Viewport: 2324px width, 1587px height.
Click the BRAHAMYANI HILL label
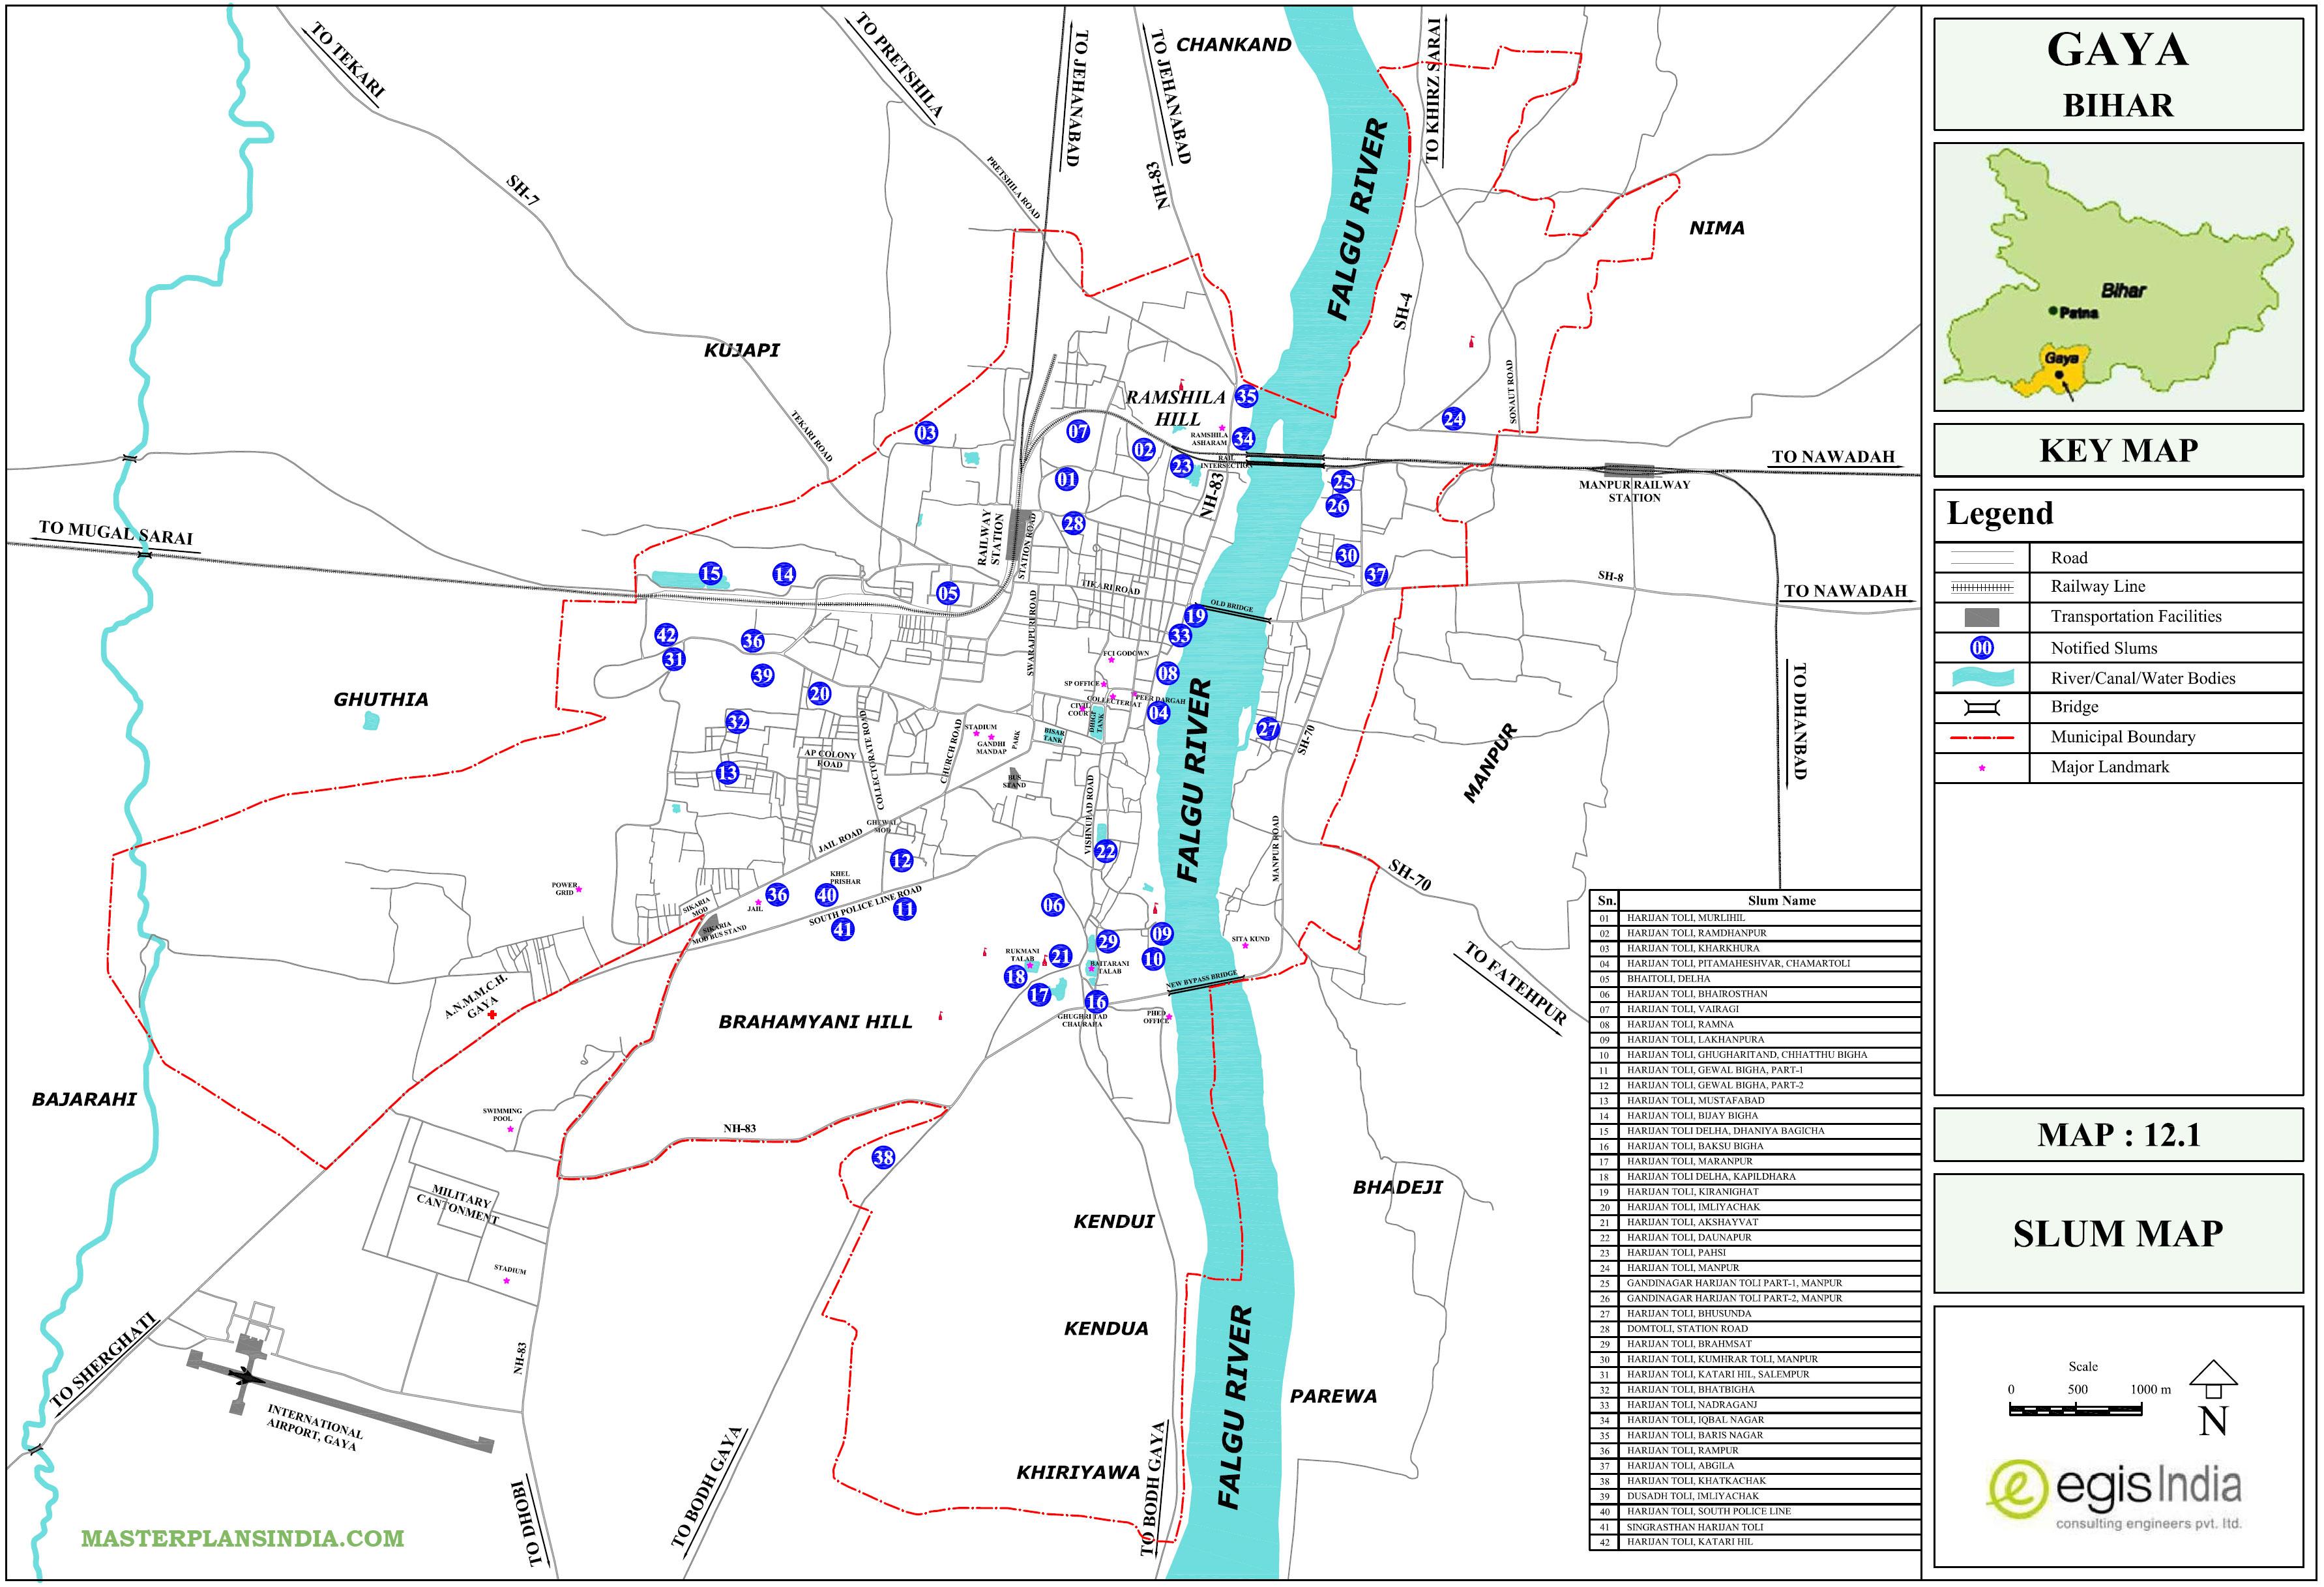pyautogui.click(x=815, y=1022)
